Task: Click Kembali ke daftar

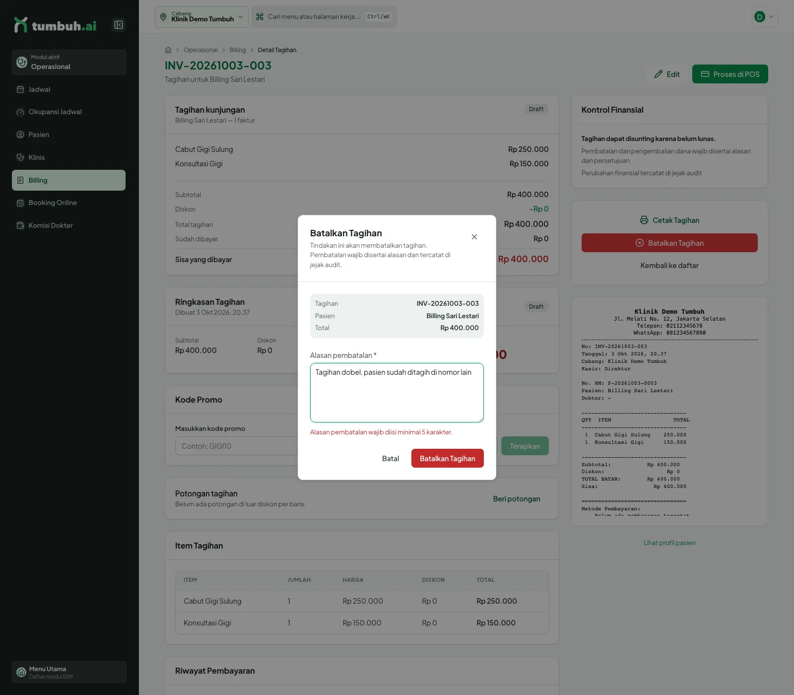Action: click(x=669, y=266)
